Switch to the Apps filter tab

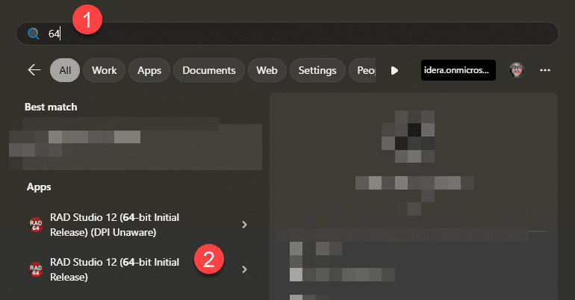click(x=149, y=70)
